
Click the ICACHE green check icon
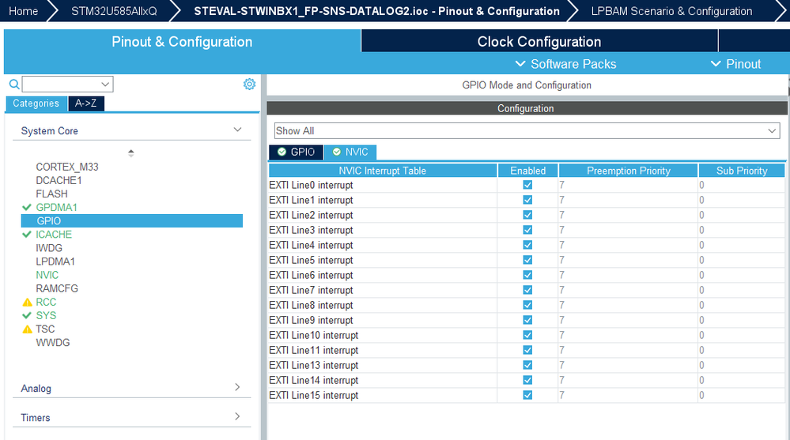27,235
